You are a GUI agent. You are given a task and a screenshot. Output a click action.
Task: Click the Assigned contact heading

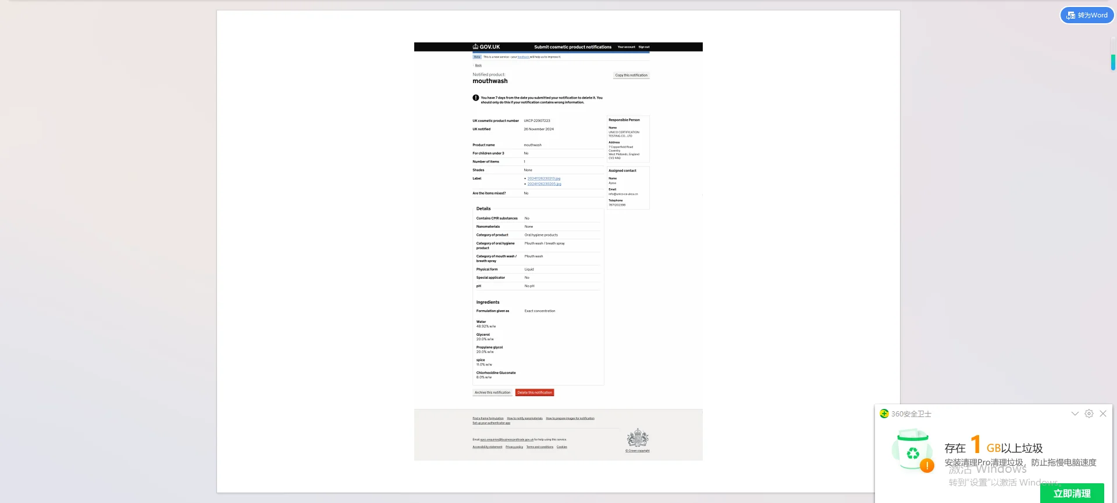(622, 171)
